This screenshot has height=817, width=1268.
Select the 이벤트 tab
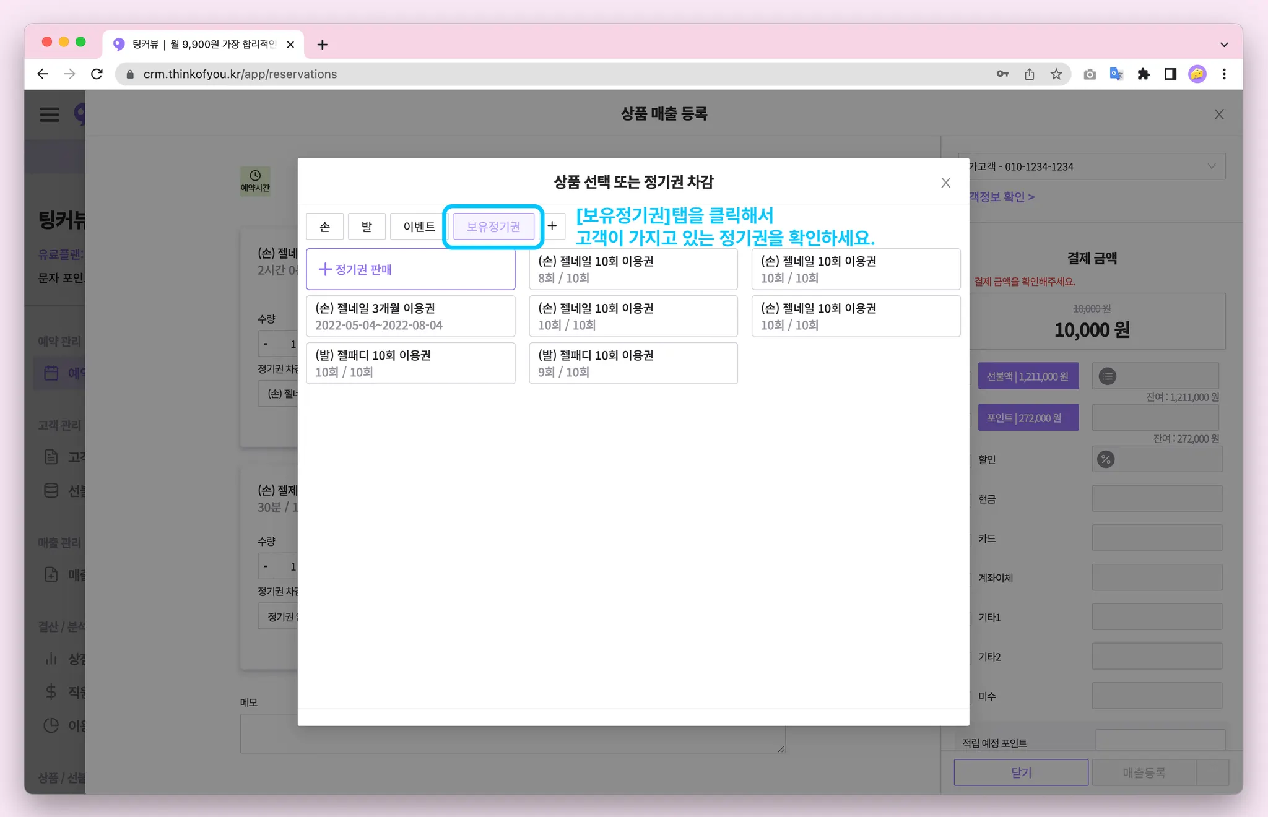click(419, 227)
